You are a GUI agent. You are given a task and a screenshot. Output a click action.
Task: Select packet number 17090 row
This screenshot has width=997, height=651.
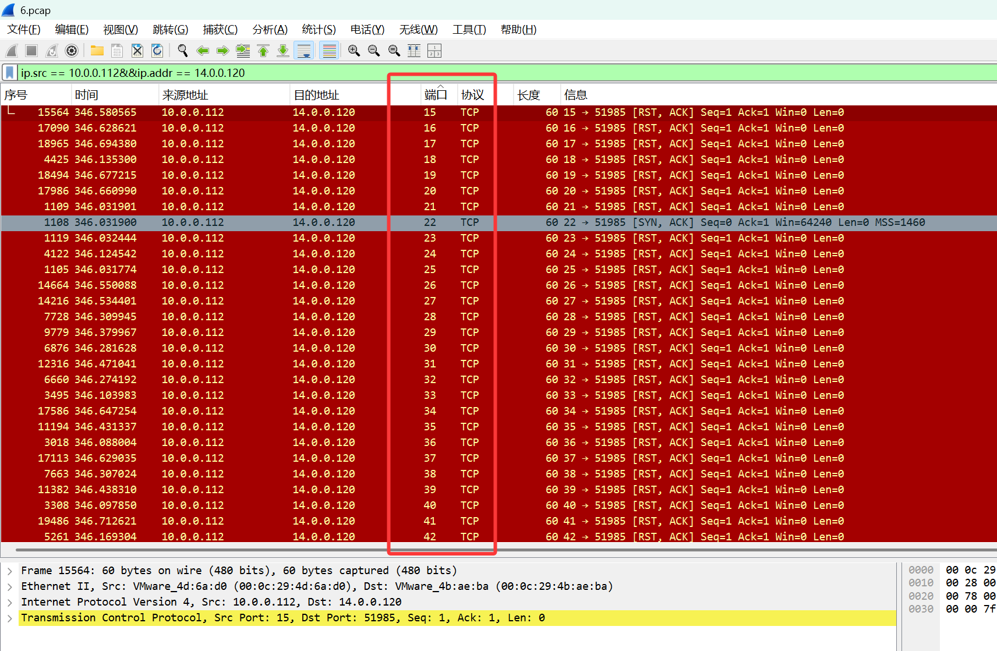click(498, 128)
